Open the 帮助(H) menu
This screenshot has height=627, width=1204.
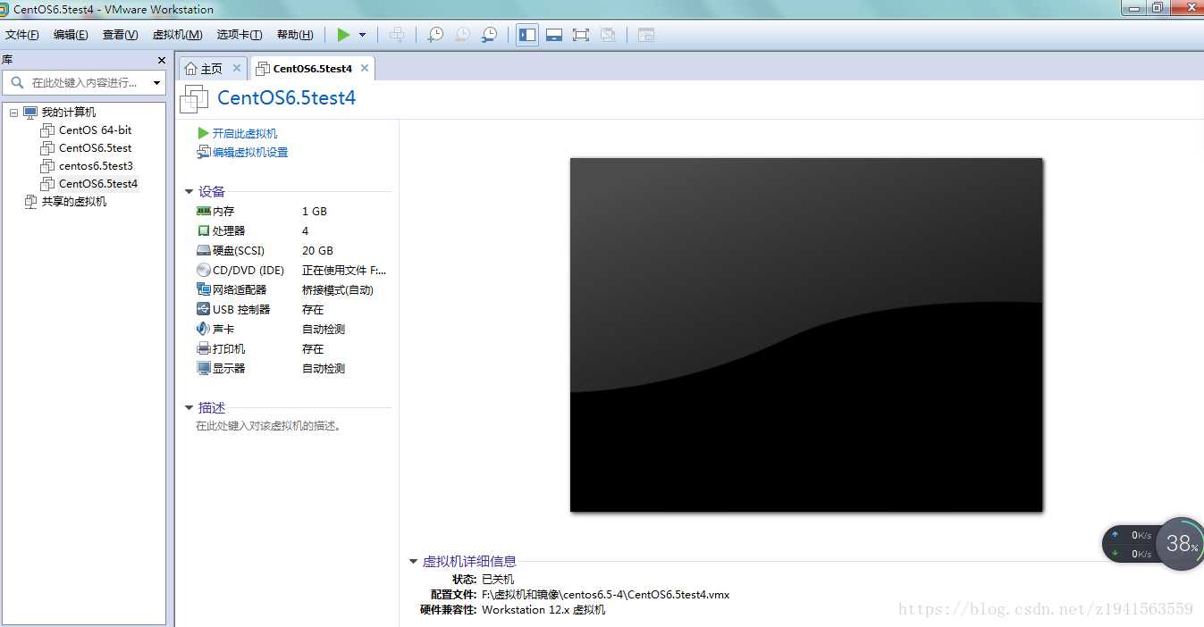coord(295,35)
